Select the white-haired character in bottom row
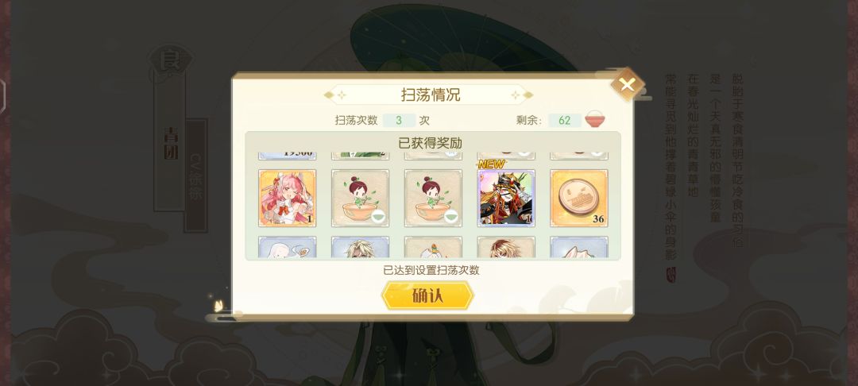This screenshot has width=858, height=386. pyautogui.click(x=288, y=247)
